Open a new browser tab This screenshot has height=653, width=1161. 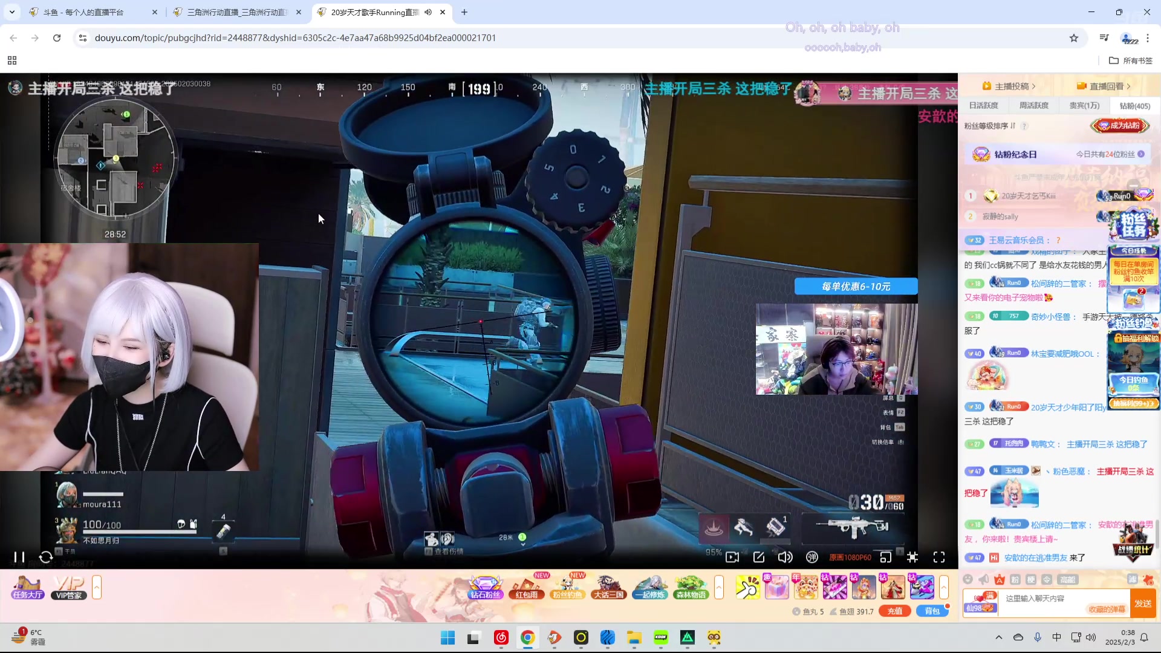click(x=464, y=12)
